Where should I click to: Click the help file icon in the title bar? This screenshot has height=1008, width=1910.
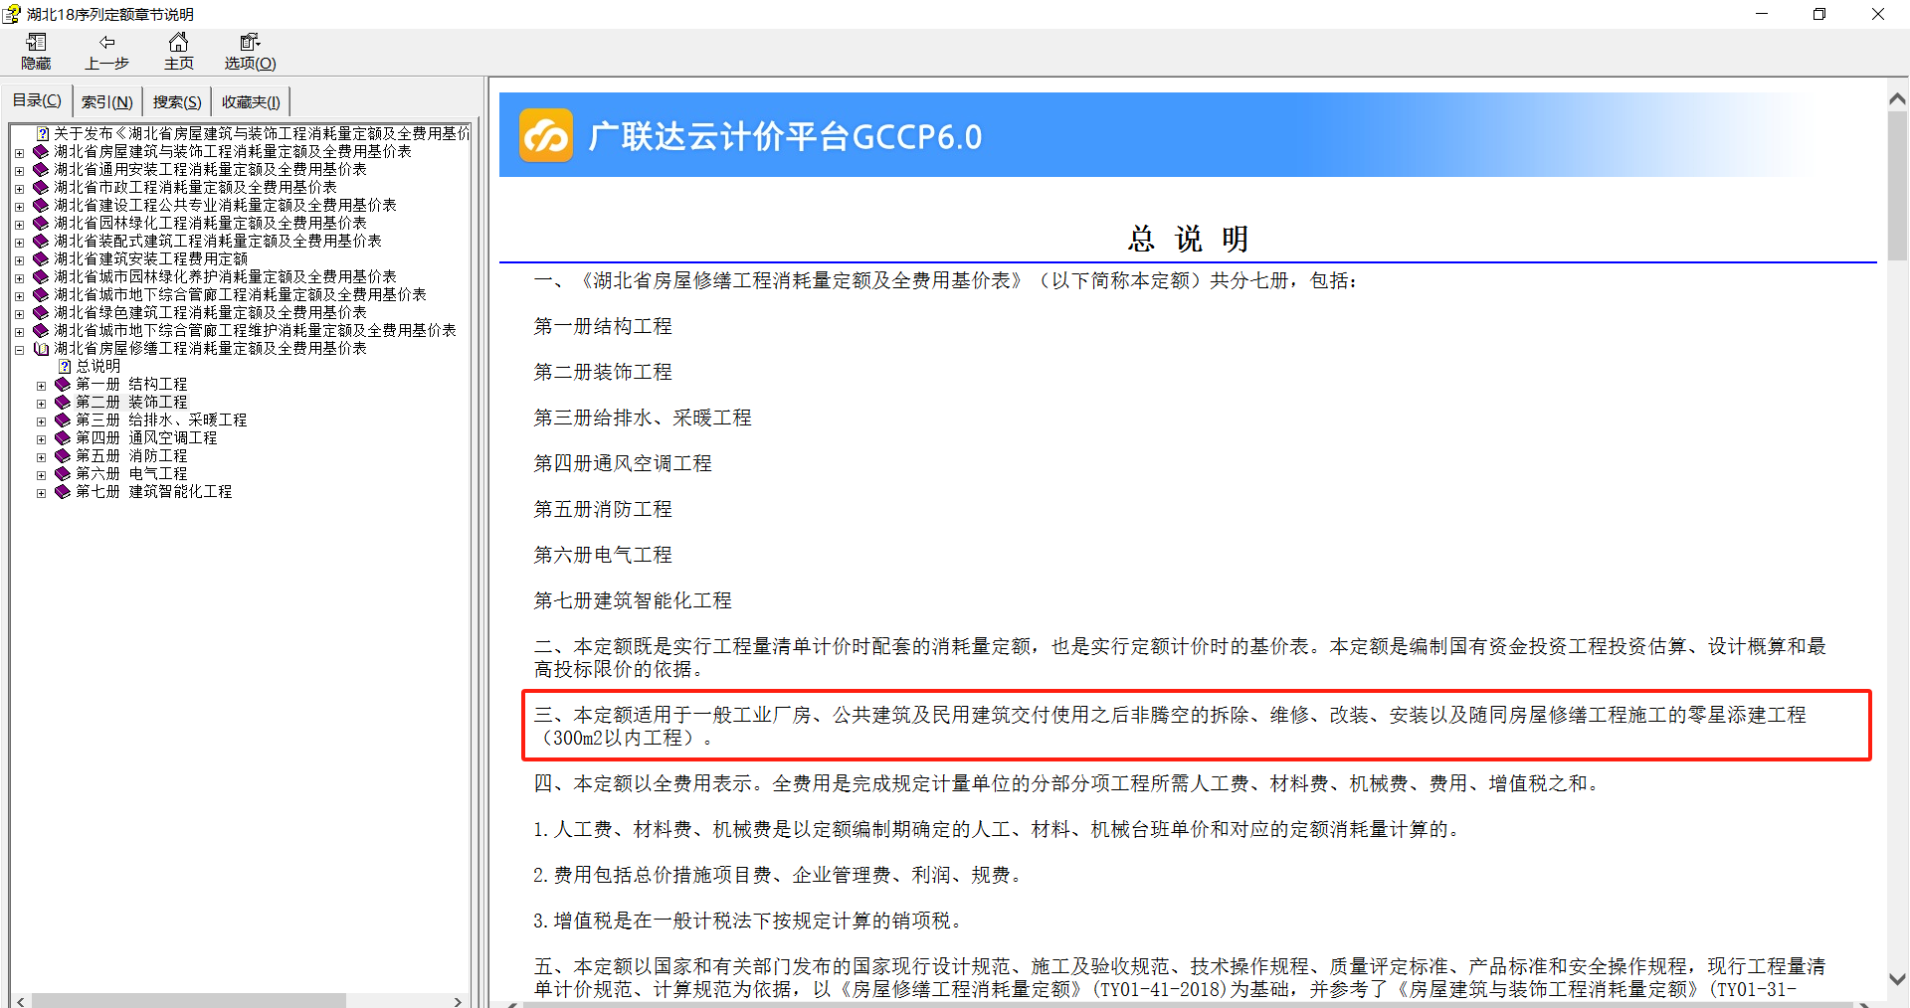pyautogui.click(x=12, y=14)
